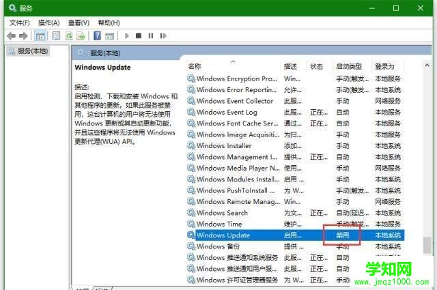This screenshot has width=437, height=290.
Task: Click gear icon of Windows Search
Action: pyautogui.click(x=191, y=213)
